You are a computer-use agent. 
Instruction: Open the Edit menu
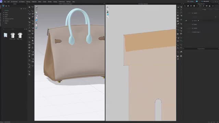coord(8,2)
